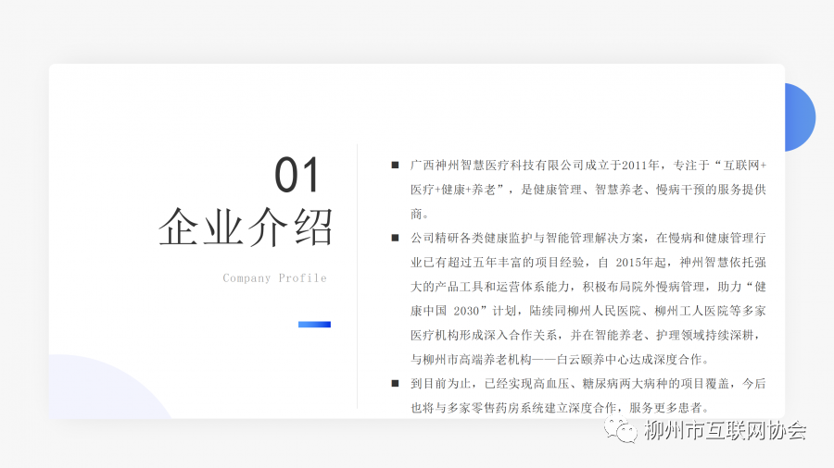Click the large number 01 heading
Image resolution: width=834 pixels, height=468 pixels.
[297, 175]
